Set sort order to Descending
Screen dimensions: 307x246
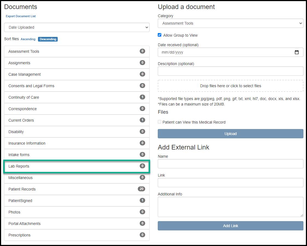(x=48, y=39)
